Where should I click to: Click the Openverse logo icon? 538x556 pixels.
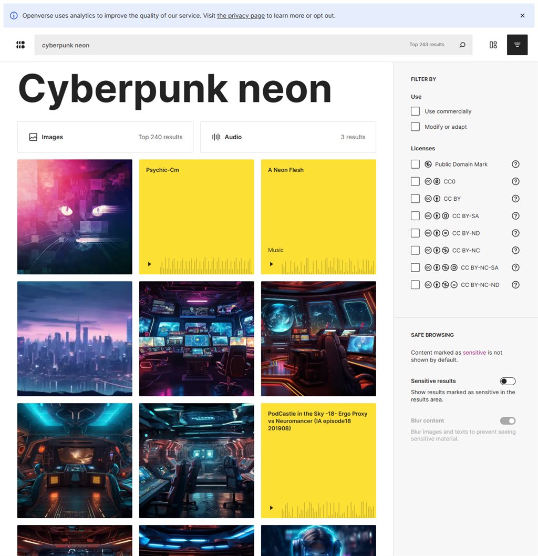coord(20,45)
